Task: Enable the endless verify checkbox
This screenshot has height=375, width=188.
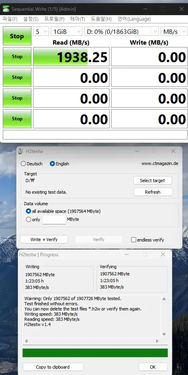Action: [x=134, y=240]
